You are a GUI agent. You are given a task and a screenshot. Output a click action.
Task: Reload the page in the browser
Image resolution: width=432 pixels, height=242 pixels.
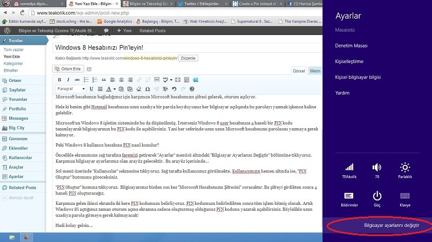click(x=22, y=12)
